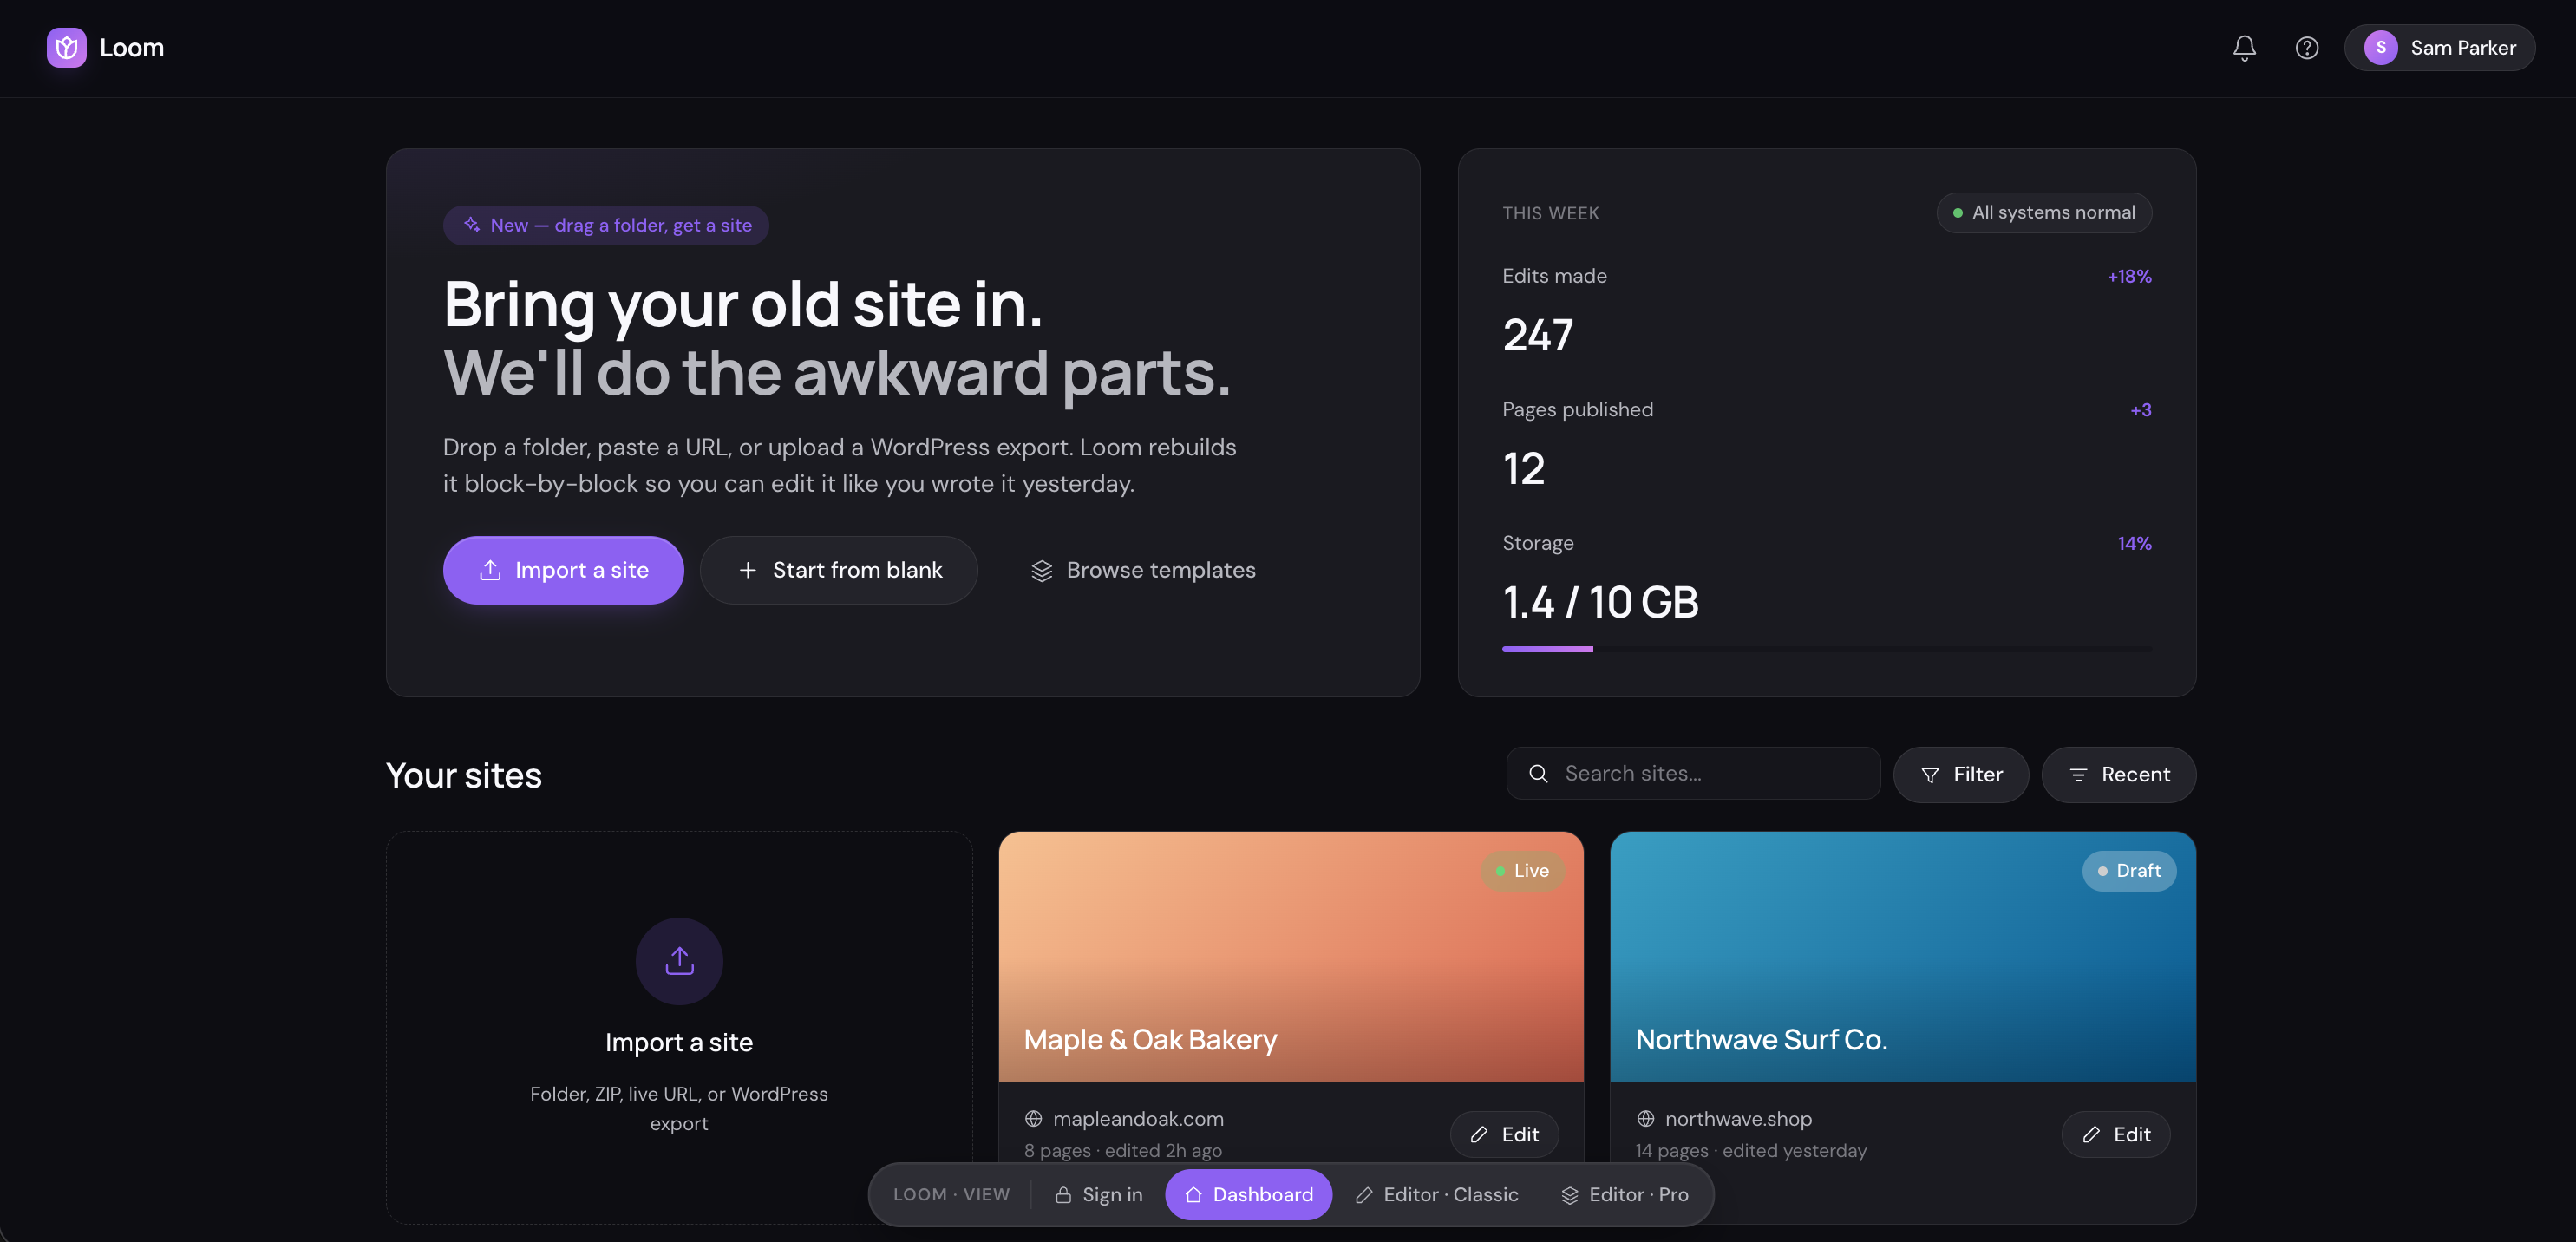Click the +3 pages change label
2576x1242 pixels.
[x=2140, y=410]
